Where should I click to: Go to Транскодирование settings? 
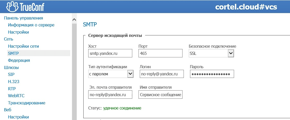coord(27,103)
